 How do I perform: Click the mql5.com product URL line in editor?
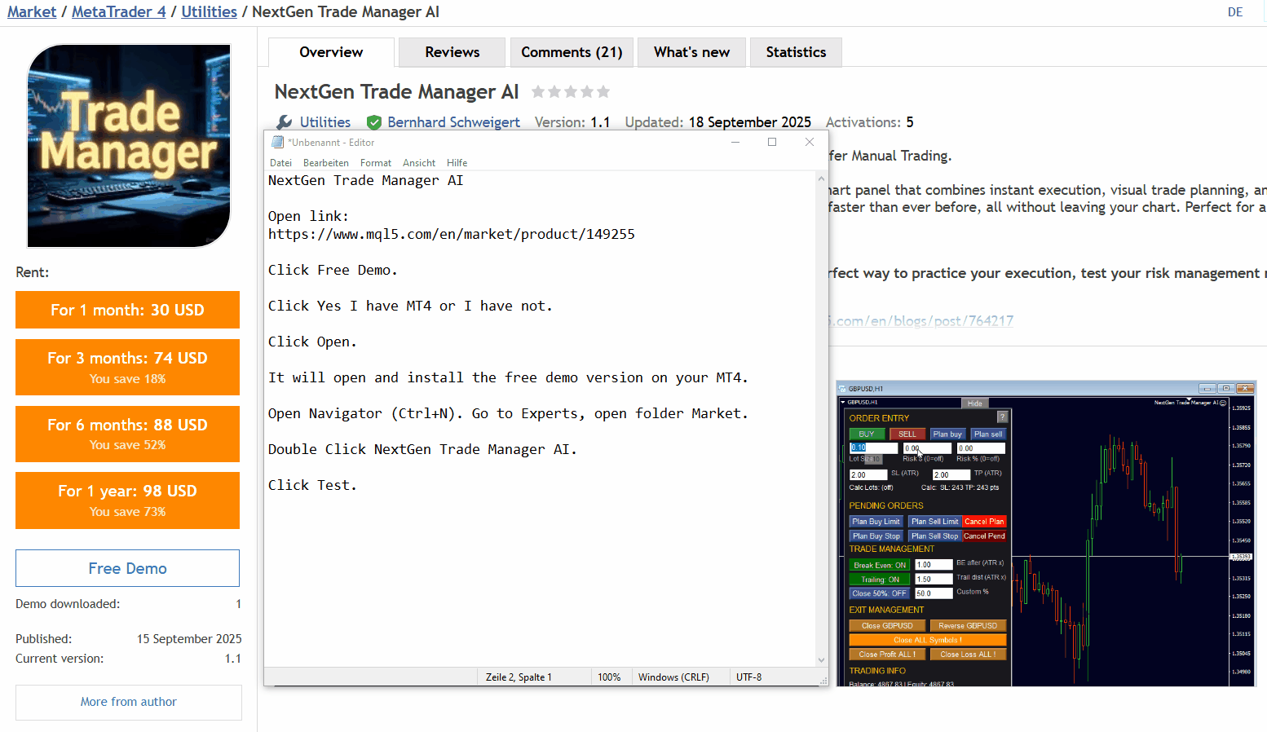pos(452,234)
